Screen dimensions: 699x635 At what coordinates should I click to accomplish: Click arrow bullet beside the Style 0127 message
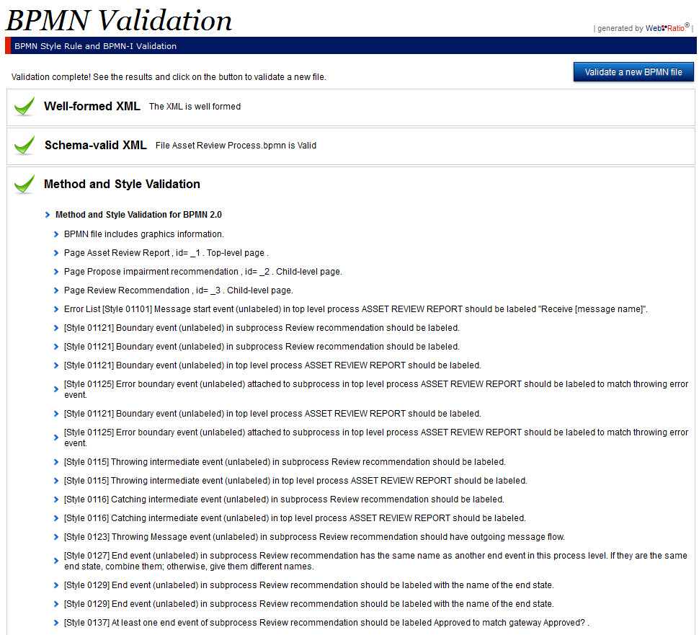click(x=57, y=561)
